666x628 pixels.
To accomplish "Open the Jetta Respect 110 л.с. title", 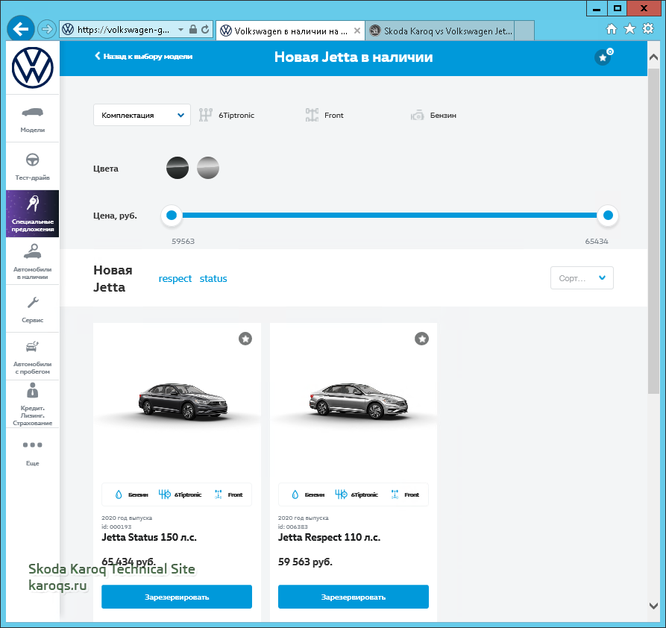I will 329,537.
